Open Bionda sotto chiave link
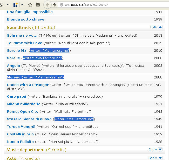 (26, 19)
